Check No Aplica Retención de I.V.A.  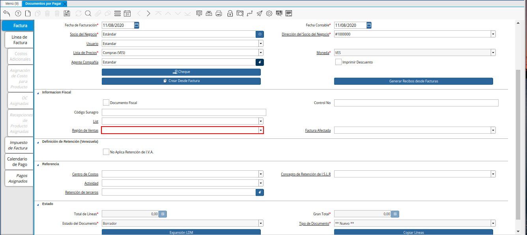[106, 152]
